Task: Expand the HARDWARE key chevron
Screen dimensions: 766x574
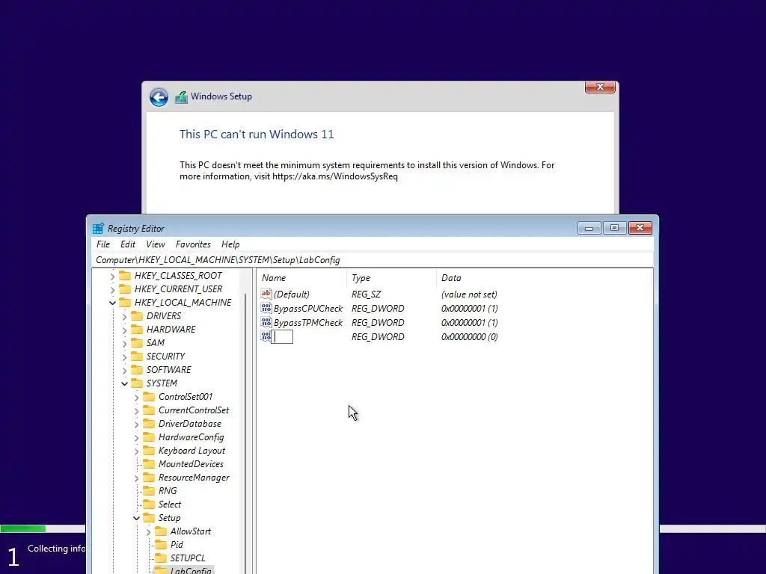Action: click(125, 330)
